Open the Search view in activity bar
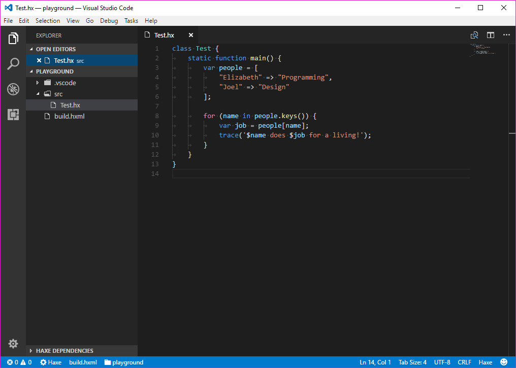The width and height of the screenshot is (516, 368). point(13,64)
